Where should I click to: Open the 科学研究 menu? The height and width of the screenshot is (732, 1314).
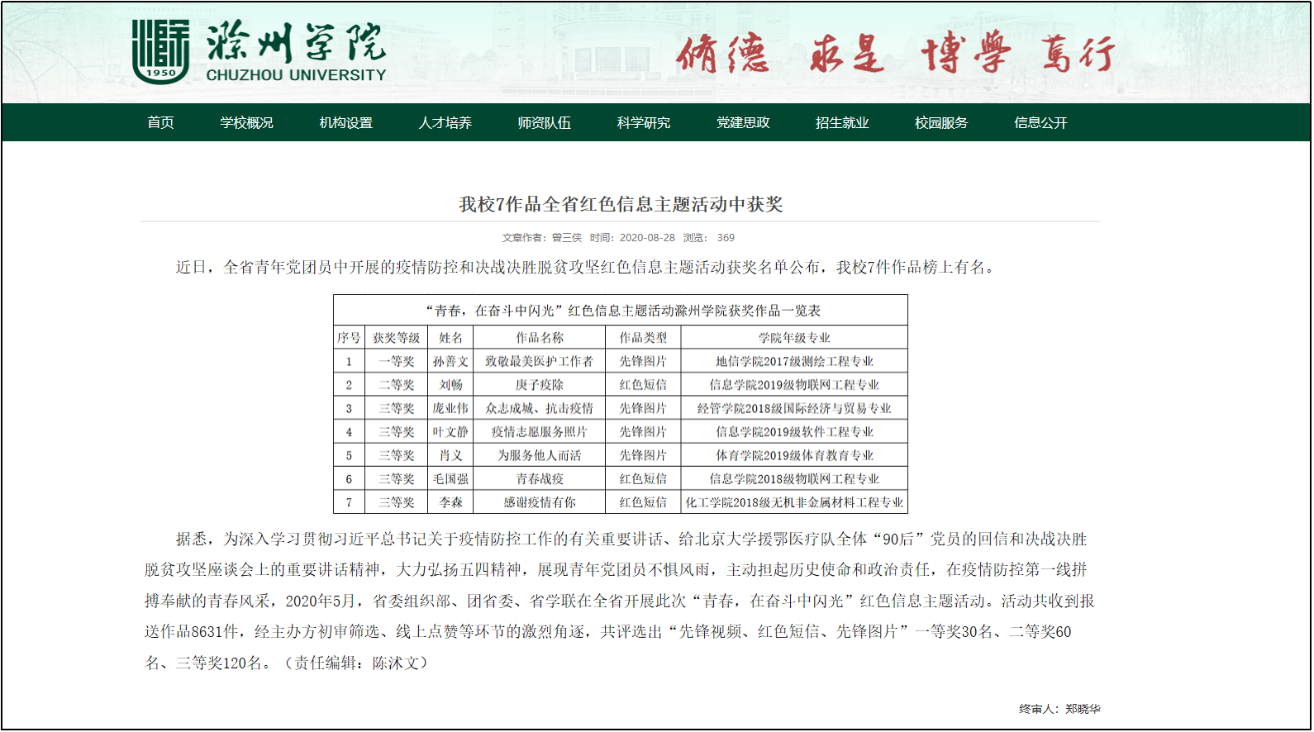(643, 122)
